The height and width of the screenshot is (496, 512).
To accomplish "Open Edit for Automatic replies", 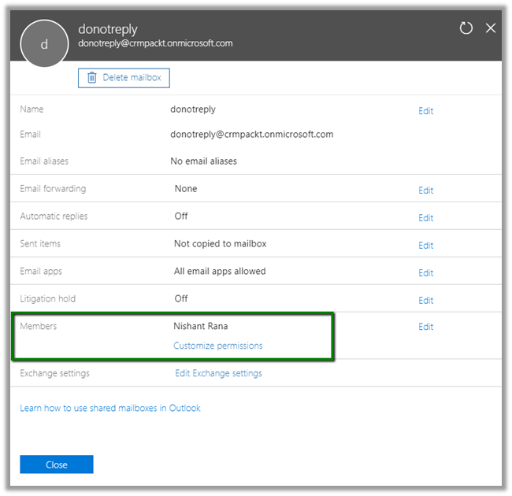I will click(425, 218).
